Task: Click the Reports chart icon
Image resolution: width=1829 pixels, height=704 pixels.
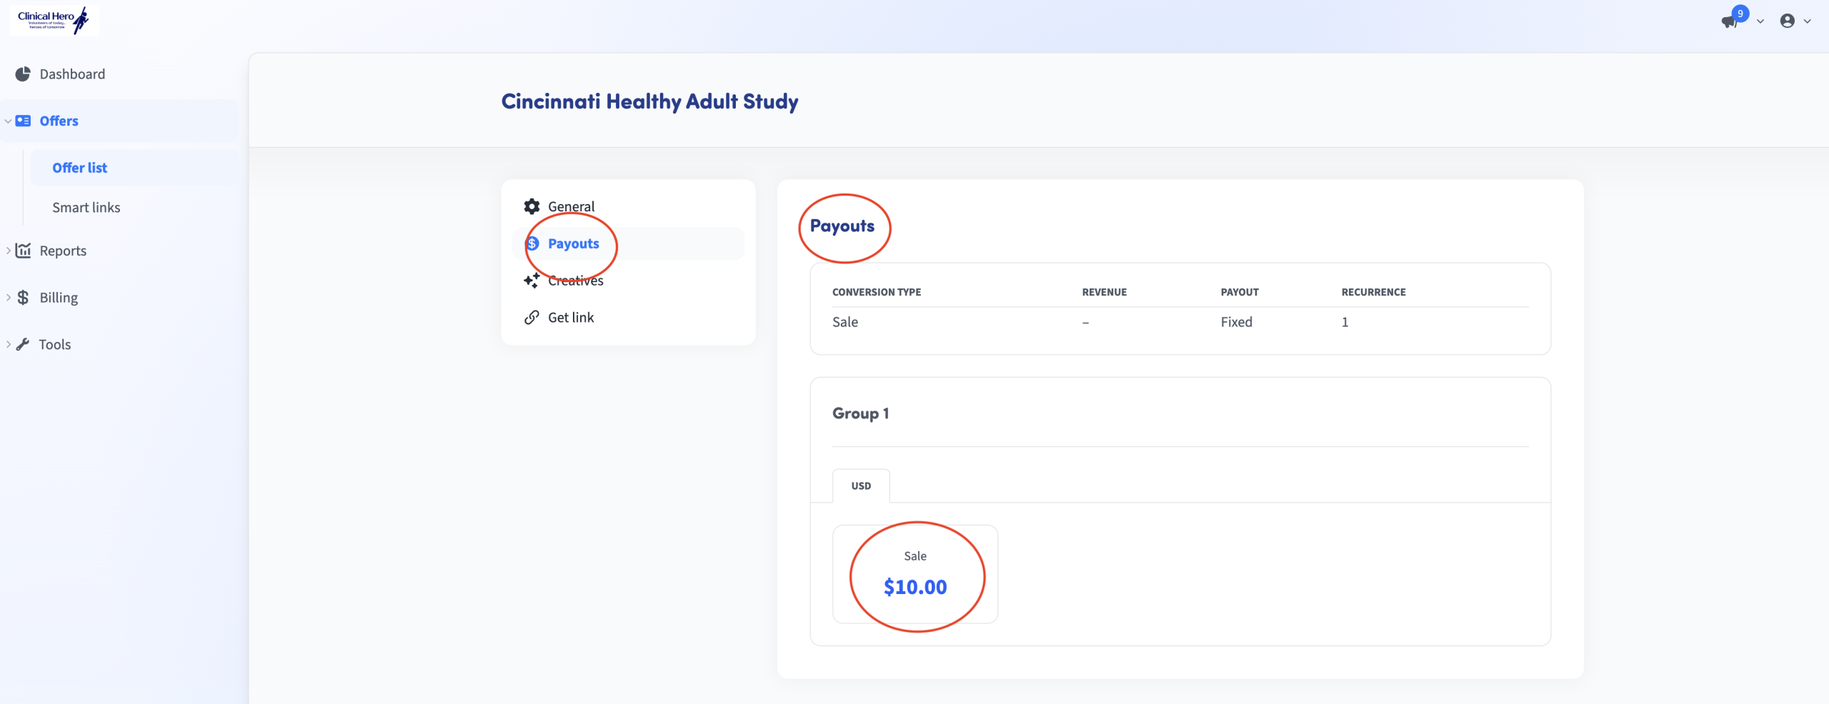Action: [23, 251]
